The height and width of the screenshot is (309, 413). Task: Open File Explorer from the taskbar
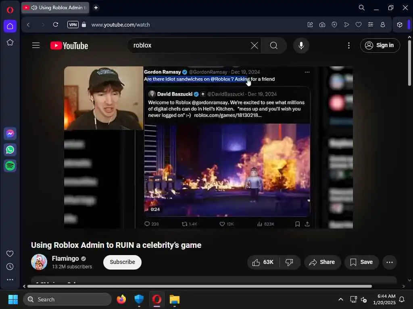(x=174, y=299)
